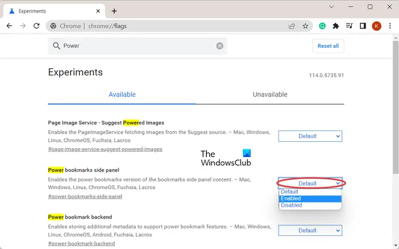Click the browser back arrow
The width and height of the screenshot is (399, 249).
[9, 26]
